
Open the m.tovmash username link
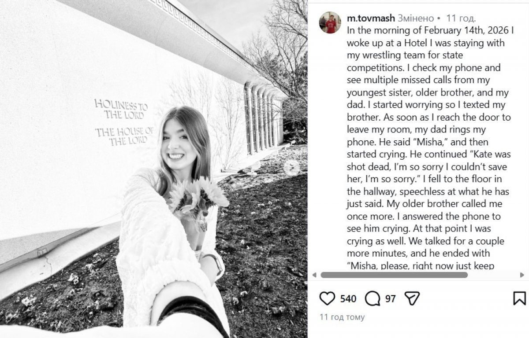(x=371, y=18)
